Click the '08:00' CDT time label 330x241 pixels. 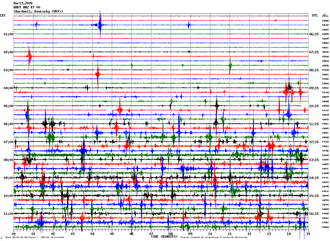tap(8, 160)
